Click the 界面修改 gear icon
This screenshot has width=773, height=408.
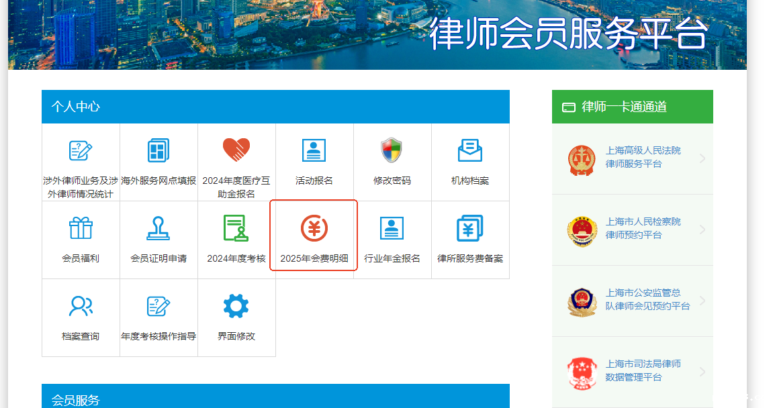(236, 307)
